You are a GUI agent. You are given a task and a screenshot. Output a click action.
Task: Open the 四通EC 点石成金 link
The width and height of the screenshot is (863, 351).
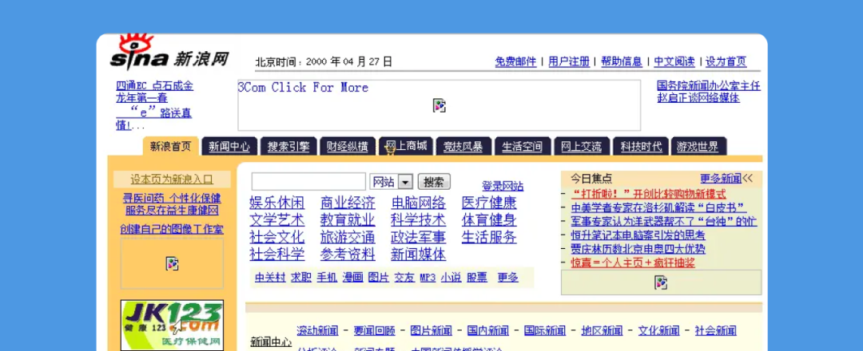(x=155, y=85)
